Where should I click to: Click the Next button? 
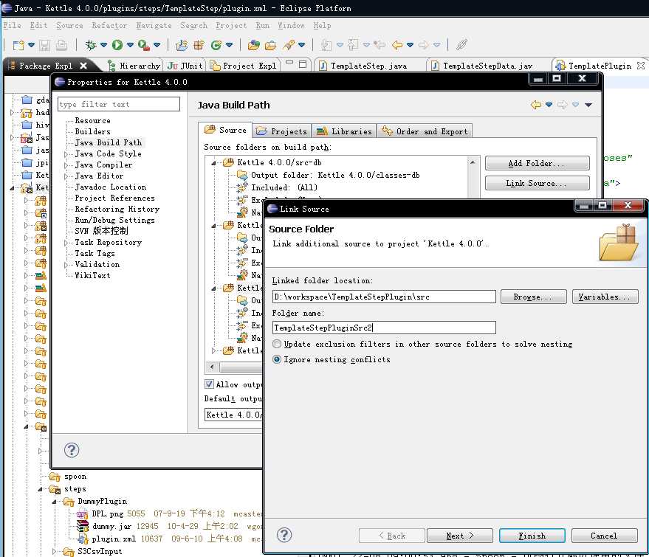click(459, 536)
